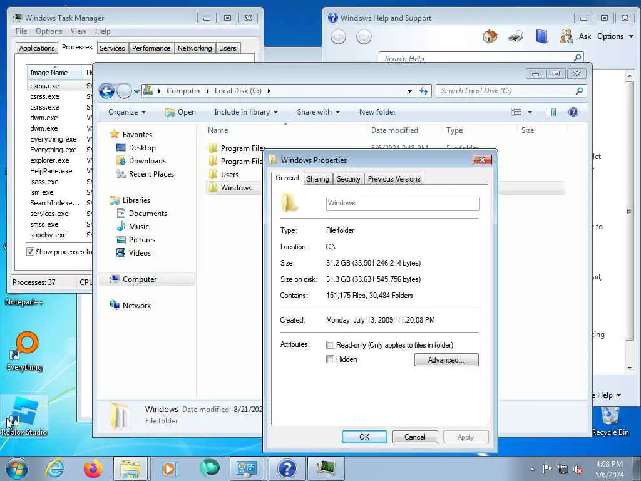Open the Performance tab in Task Manager
The width and height of the screenshot is (641, 481).
[x=151, y=48]
